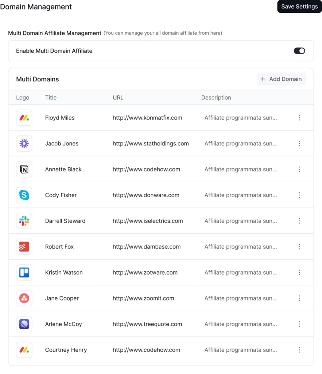Image resolution: width=322 pixels, height=374 pixels.
Task: Click the Annette Black Notion logo
Action: [24, 169]
